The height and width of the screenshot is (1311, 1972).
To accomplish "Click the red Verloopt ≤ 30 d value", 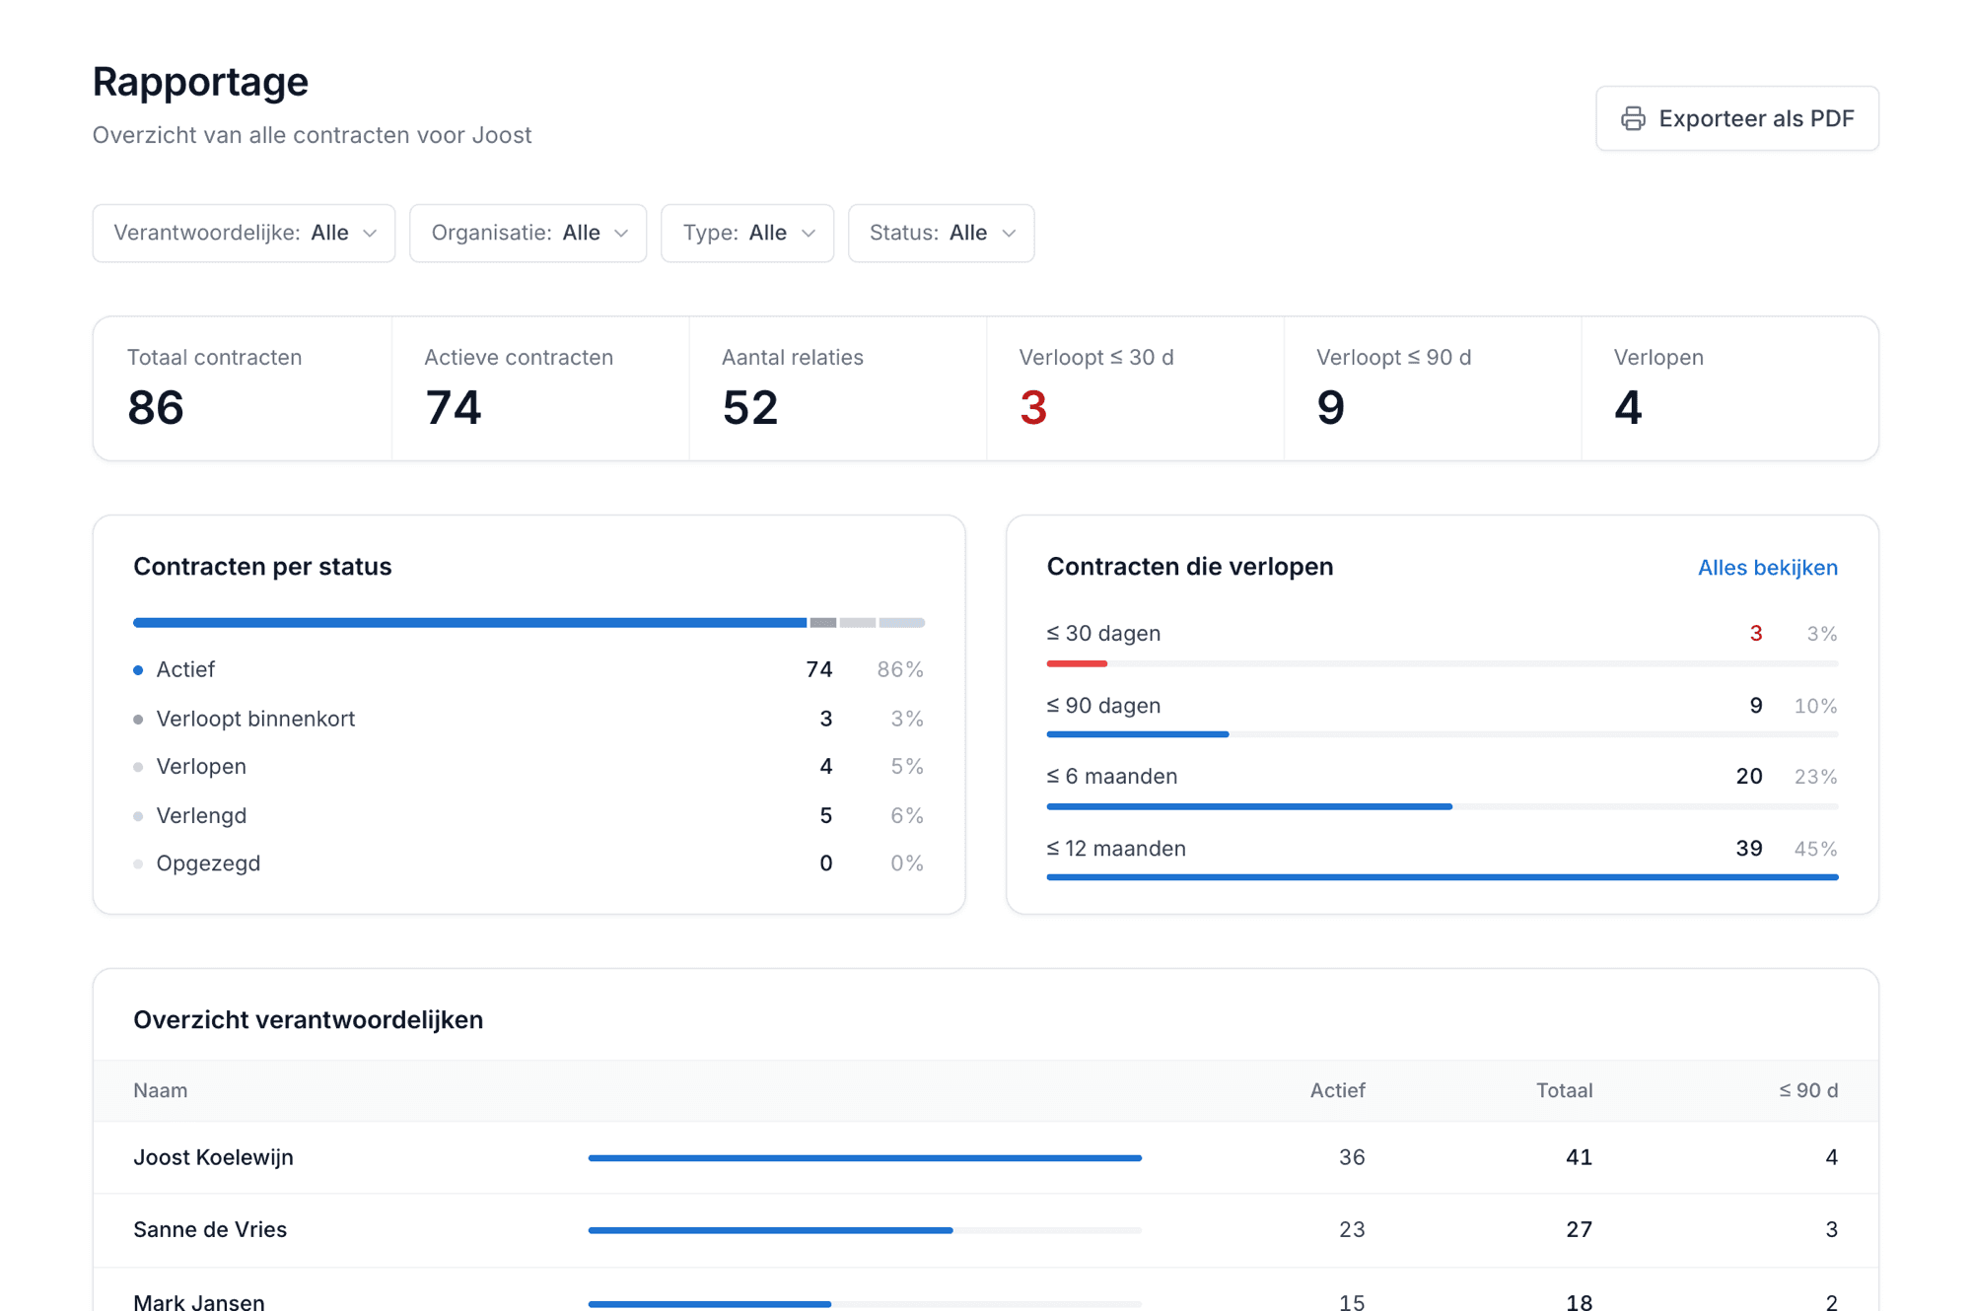I will (1032, 407).
